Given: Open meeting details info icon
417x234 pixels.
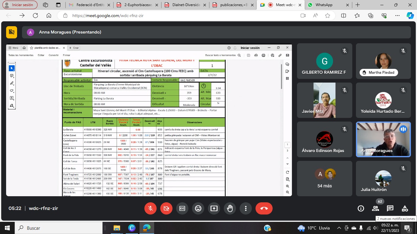Looking at the screenshot, I should tap(361, 208).
